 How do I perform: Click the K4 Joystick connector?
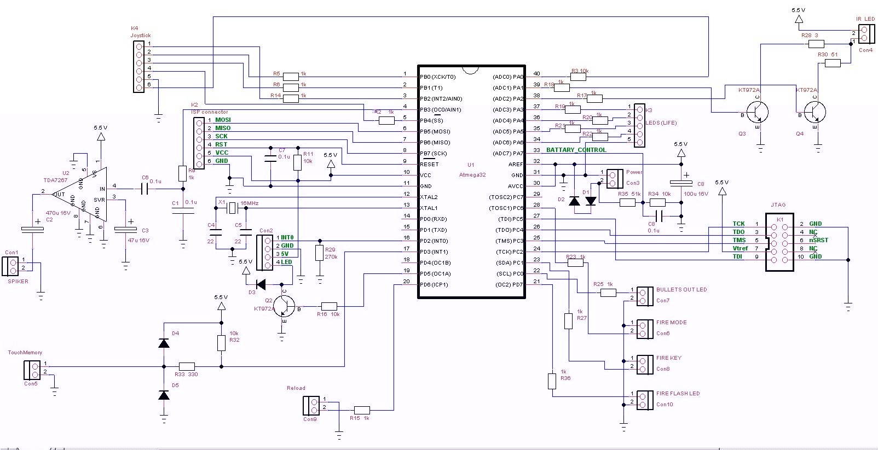tap(140, 67)
